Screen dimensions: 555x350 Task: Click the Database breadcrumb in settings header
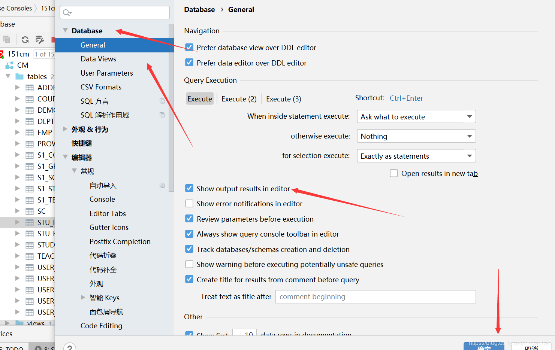pos(199,9)
